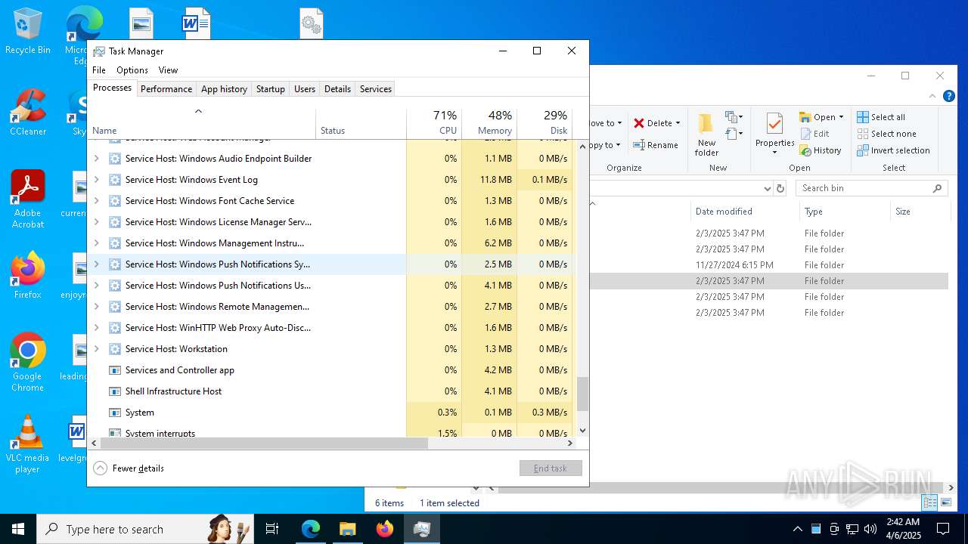This screenshot has width=968, height=544.
Task: Click the Task Manager vertical scrollbar thumb
Action: click(582, 394)
